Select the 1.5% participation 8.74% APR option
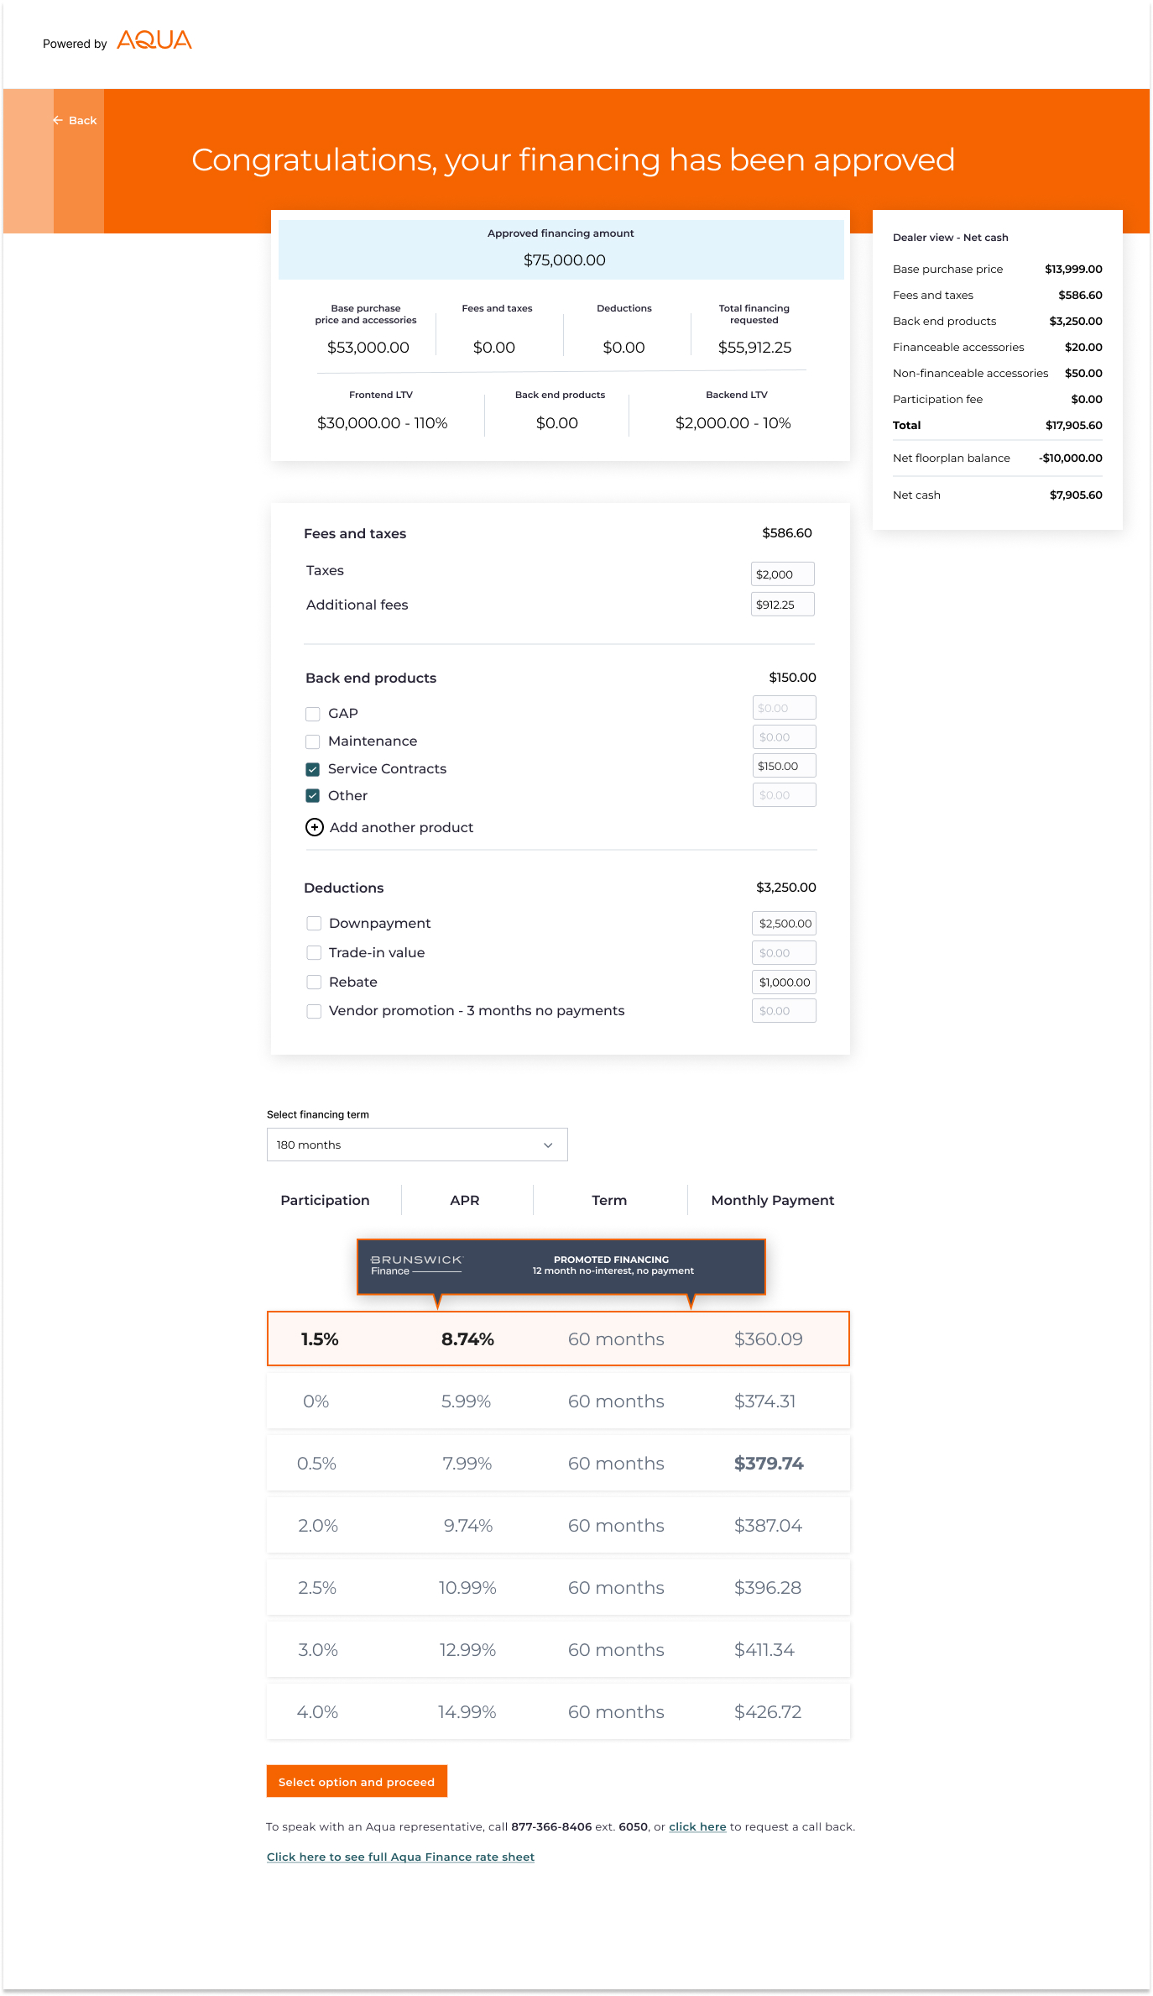This screenshot has width=1153, height=1996. tap(558, 1339)
